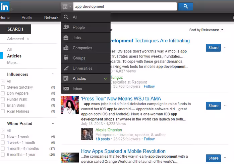Screen dimensions: 234x164
Task: Check Hunter Walk filter
Action: coord(3,99)
